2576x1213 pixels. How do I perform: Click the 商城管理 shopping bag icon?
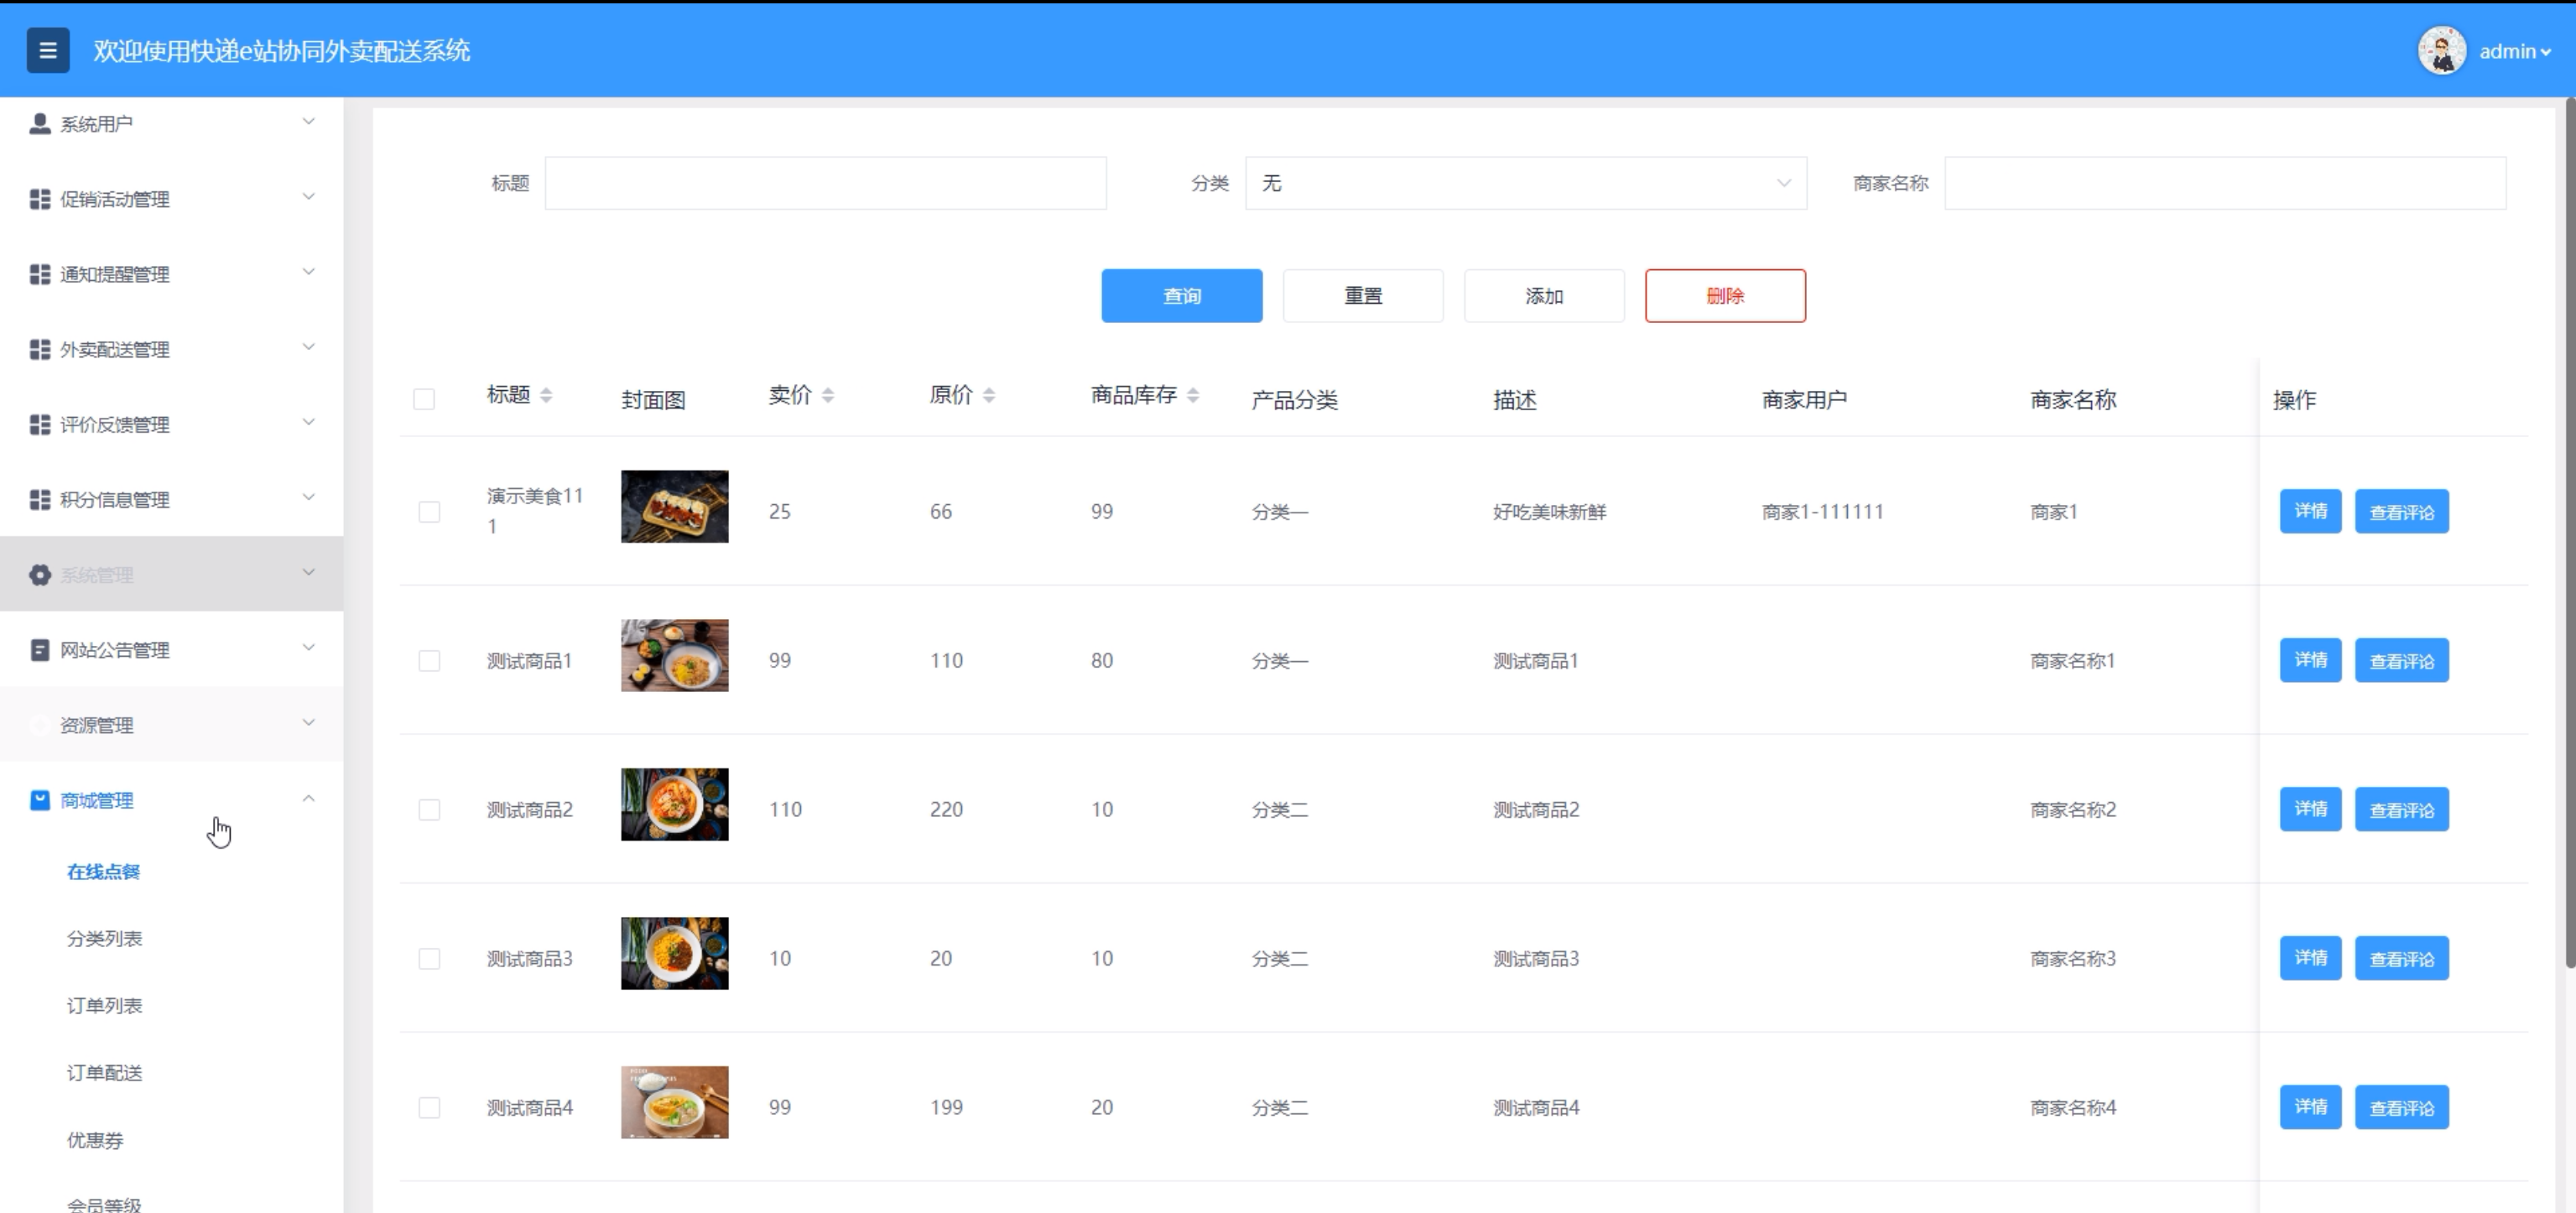point(39,800)
